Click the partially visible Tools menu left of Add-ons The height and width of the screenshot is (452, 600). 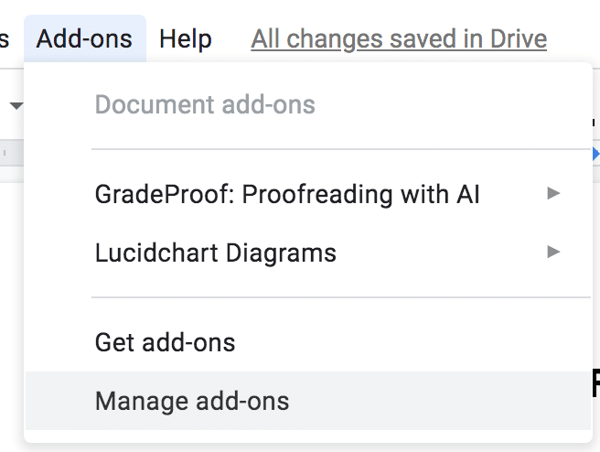click(5, 39)
